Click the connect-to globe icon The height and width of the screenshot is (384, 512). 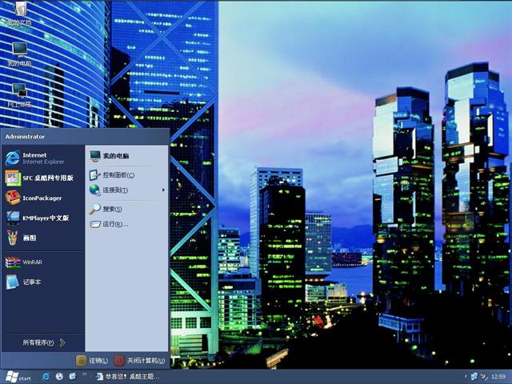94,190
